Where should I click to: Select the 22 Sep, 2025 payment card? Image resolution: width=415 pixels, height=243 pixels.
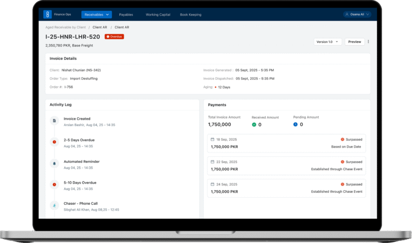[286, 165]
